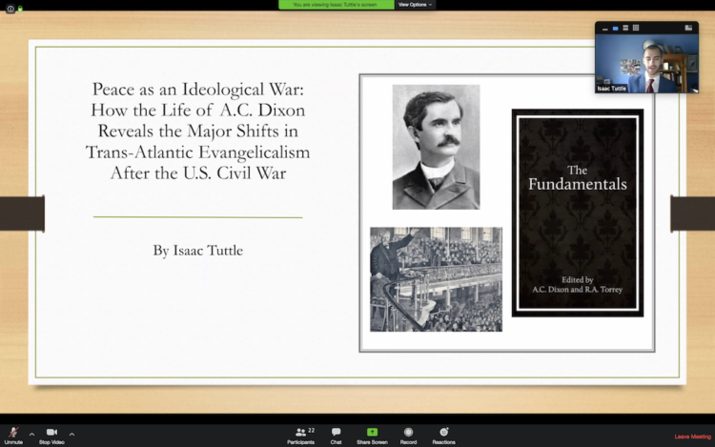Switch video panel to grid view
The width and height of the screenshot is (715, 447).
pyautogui.click(x=636, y=28)
